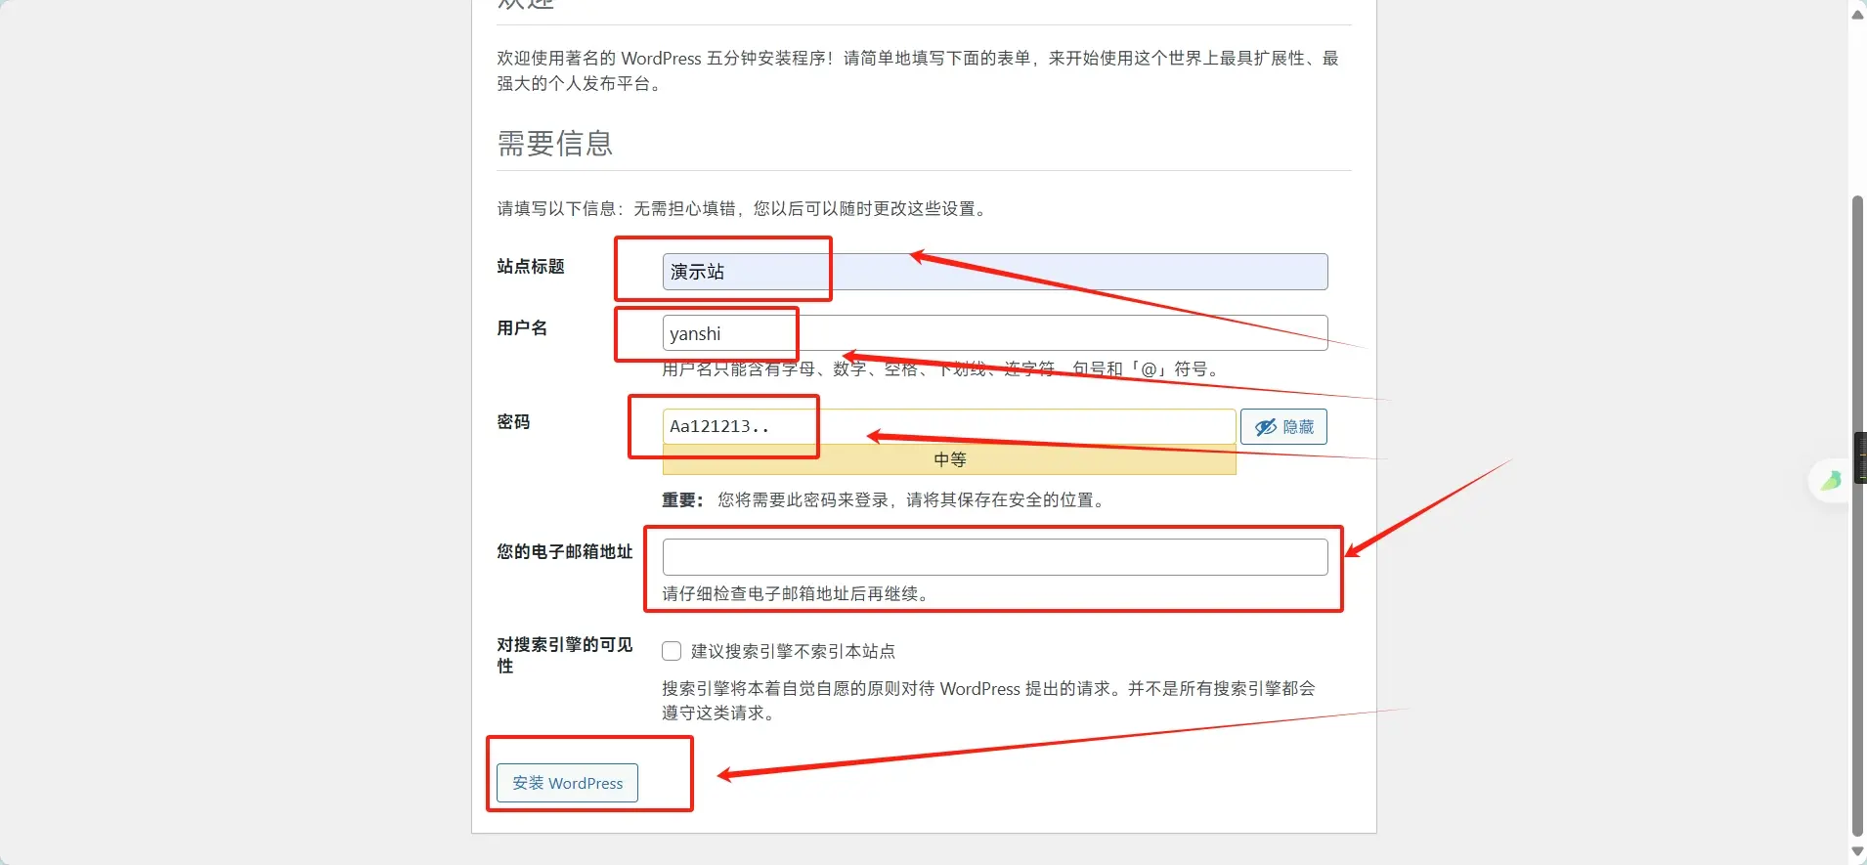Click the scrollbar up arrow
The image size is (1867, 865).
click(x=1857, y=14)
